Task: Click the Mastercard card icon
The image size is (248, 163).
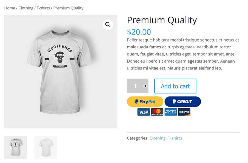Action: tap(157, 112)
